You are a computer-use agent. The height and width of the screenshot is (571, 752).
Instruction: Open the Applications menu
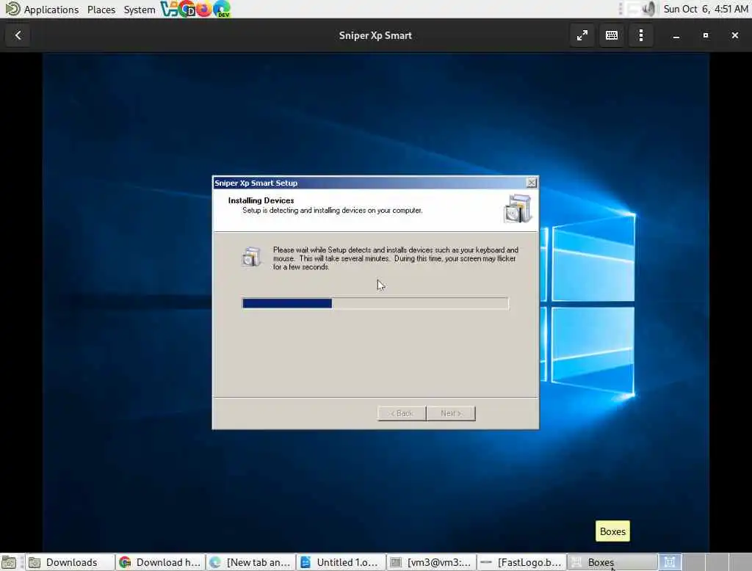[51, 10]
